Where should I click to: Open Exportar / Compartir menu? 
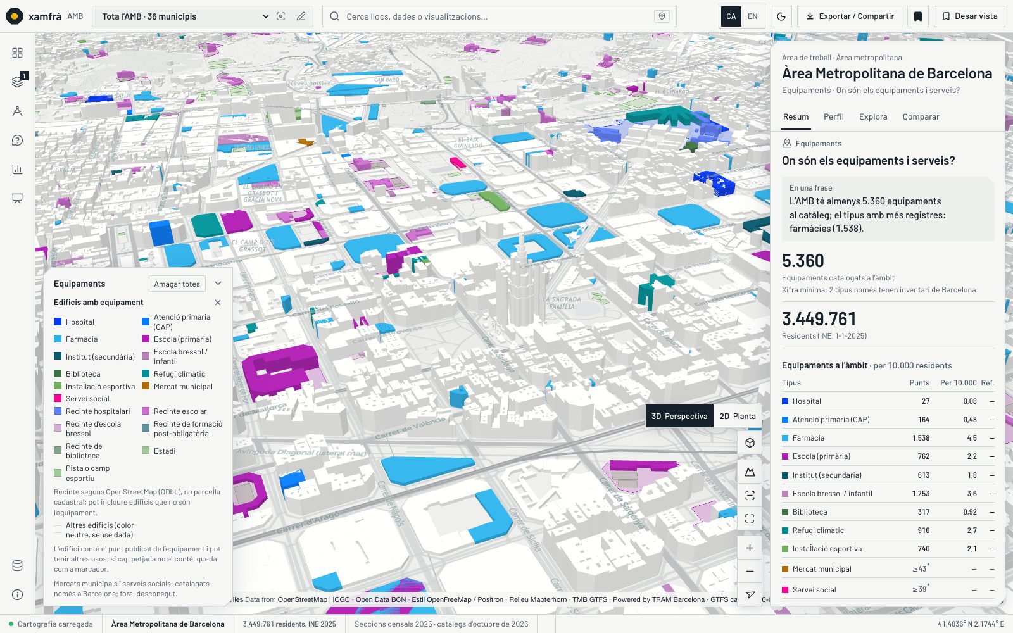pyautogui.click(x=850, y=16)
